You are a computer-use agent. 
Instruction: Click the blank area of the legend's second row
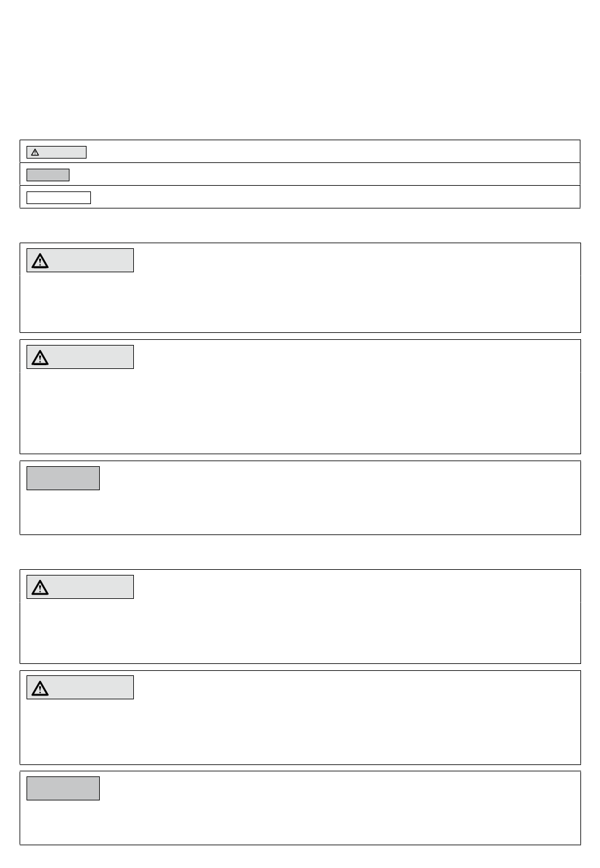point(323,175)
